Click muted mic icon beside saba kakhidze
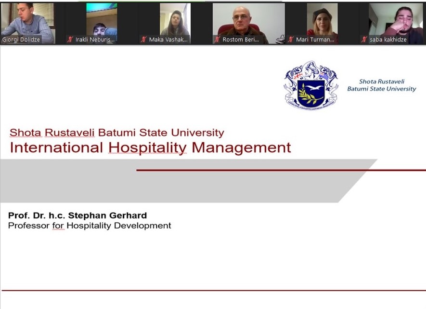This screenshot has height=309, width=426. pyautogui.click(x=364, y=40)
